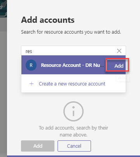Click the plus icon for a new resource account
140x157 pixels.
[x=31, y=84]
